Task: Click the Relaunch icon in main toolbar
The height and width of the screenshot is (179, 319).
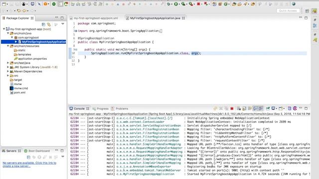Action: pyautogui.click(x=206, y=4)
